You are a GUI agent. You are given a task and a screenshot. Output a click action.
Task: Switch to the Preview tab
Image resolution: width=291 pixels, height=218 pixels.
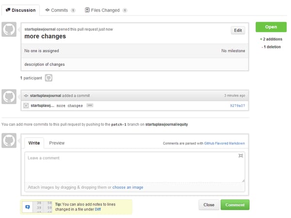[57, 143]
